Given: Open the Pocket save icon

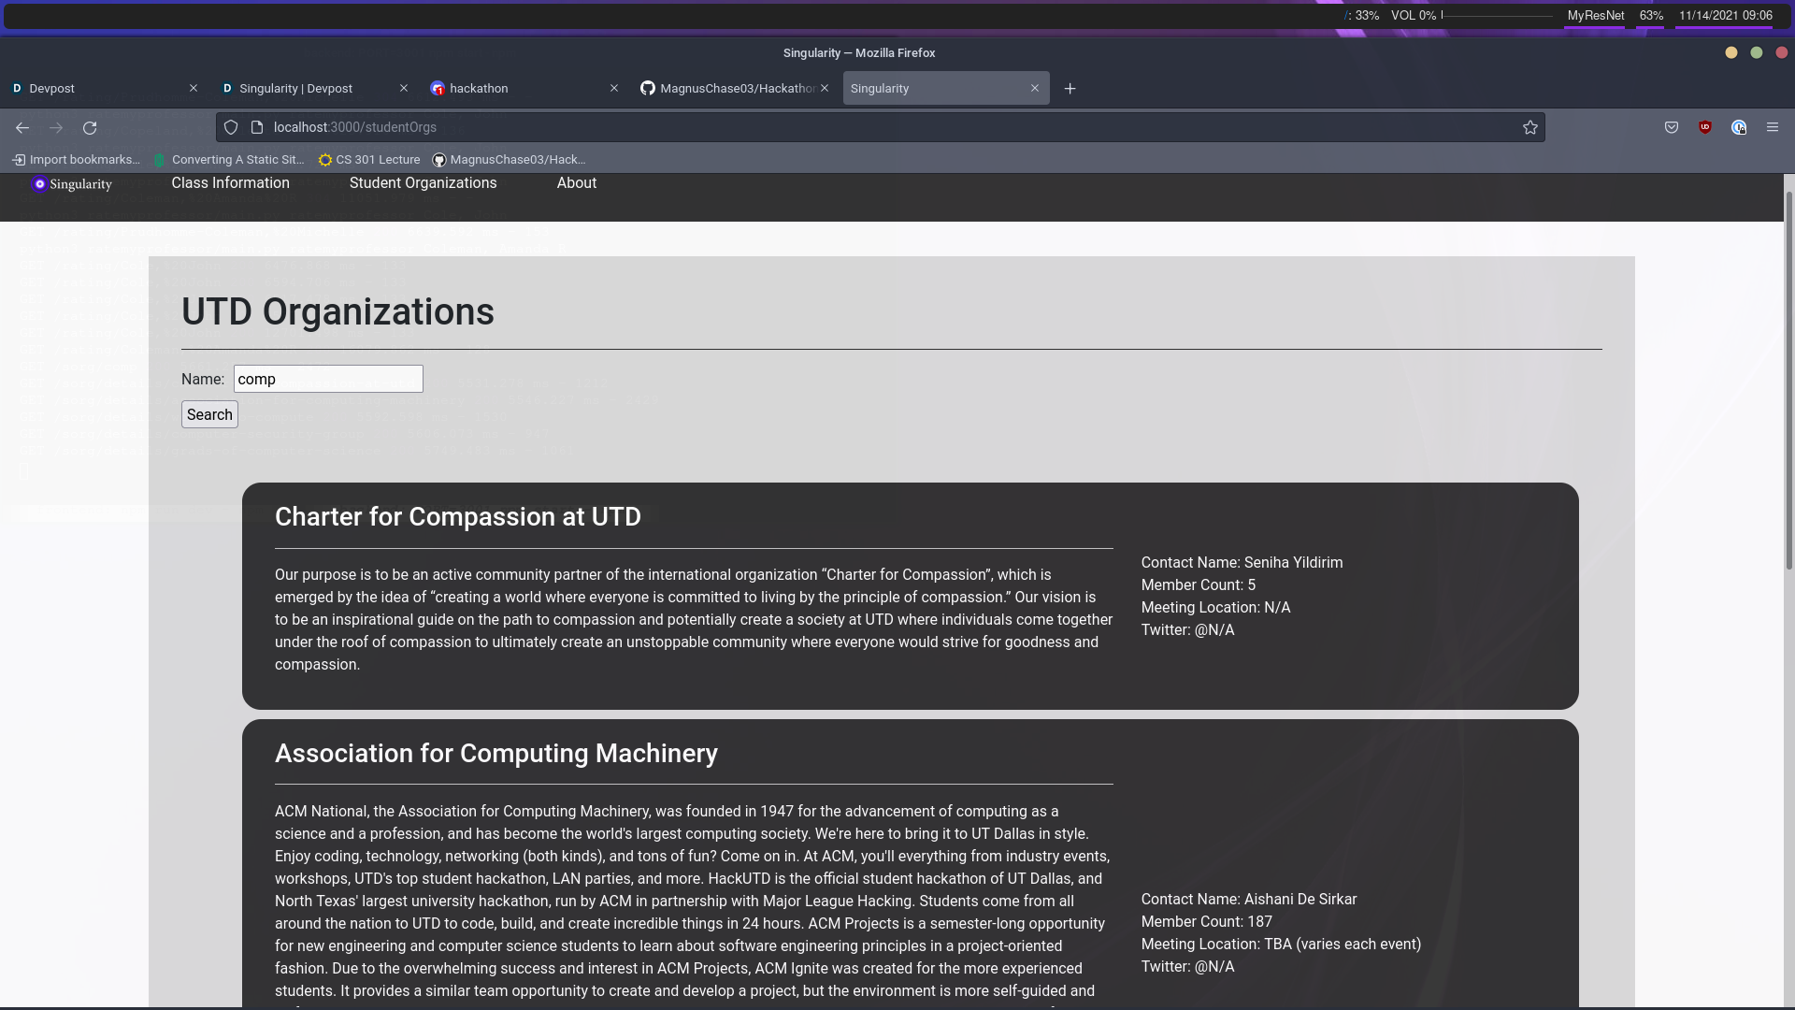Looking at the screenshot, I should [1672, 127].
